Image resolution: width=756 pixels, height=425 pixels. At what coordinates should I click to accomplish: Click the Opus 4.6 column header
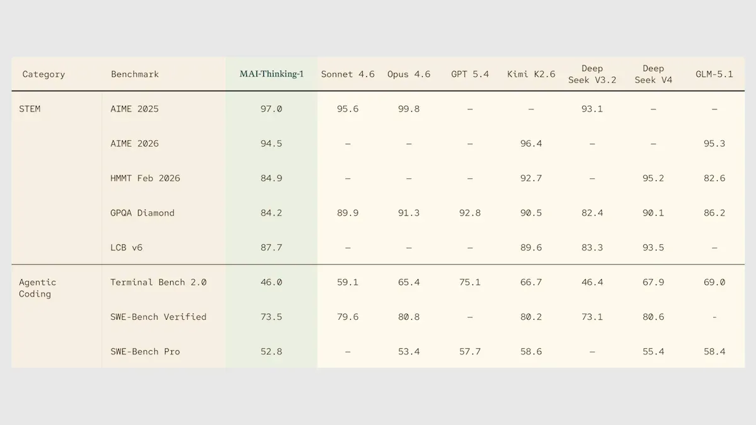point(409,74)
